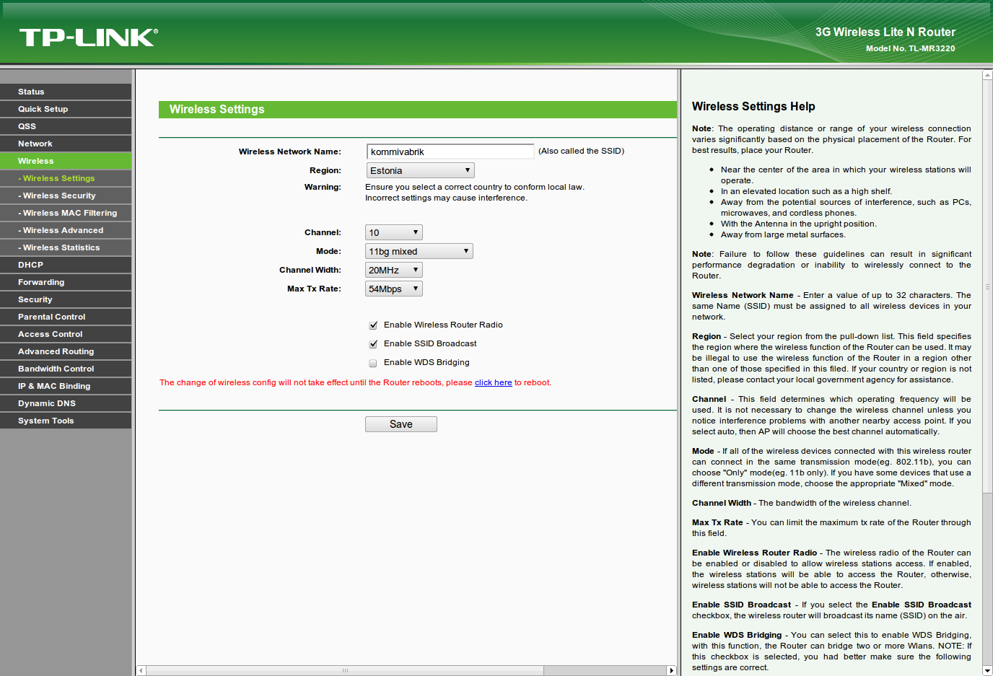Open the DHCP menu

[66, 265]
